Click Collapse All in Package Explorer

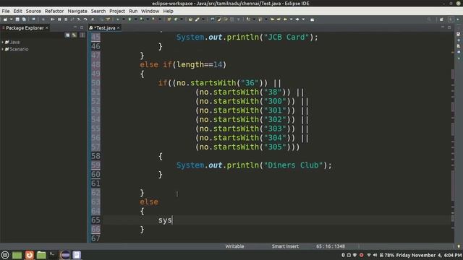67,35
